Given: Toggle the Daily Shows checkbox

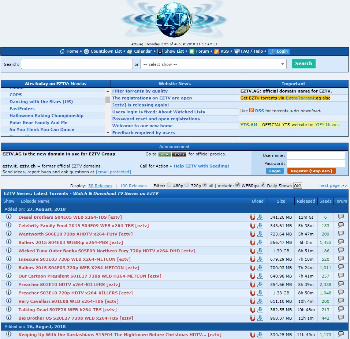Looking at the screenshot, I should (263, 185).
